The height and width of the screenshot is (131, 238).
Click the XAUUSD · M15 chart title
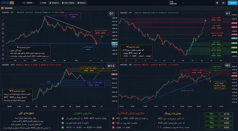point(8,65)
